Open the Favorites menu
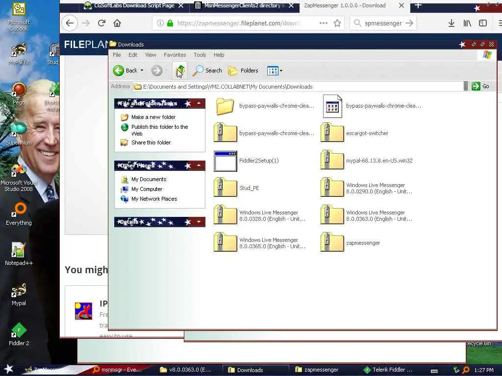Image resolution: width=502 pixels, height=376 pixels. click(175, 55)
